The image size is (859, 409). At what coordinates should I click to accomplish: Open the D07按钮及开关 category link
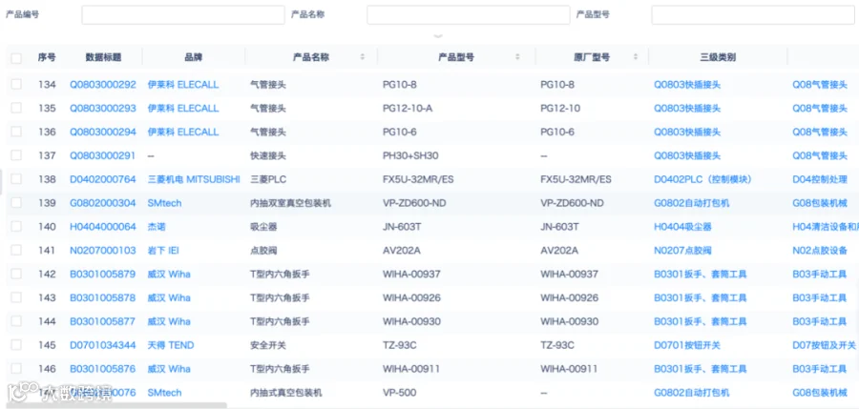click(824, 345)
